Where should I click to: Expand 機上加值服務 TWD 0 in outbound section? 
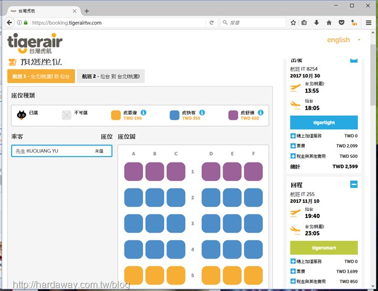(293, 136)
